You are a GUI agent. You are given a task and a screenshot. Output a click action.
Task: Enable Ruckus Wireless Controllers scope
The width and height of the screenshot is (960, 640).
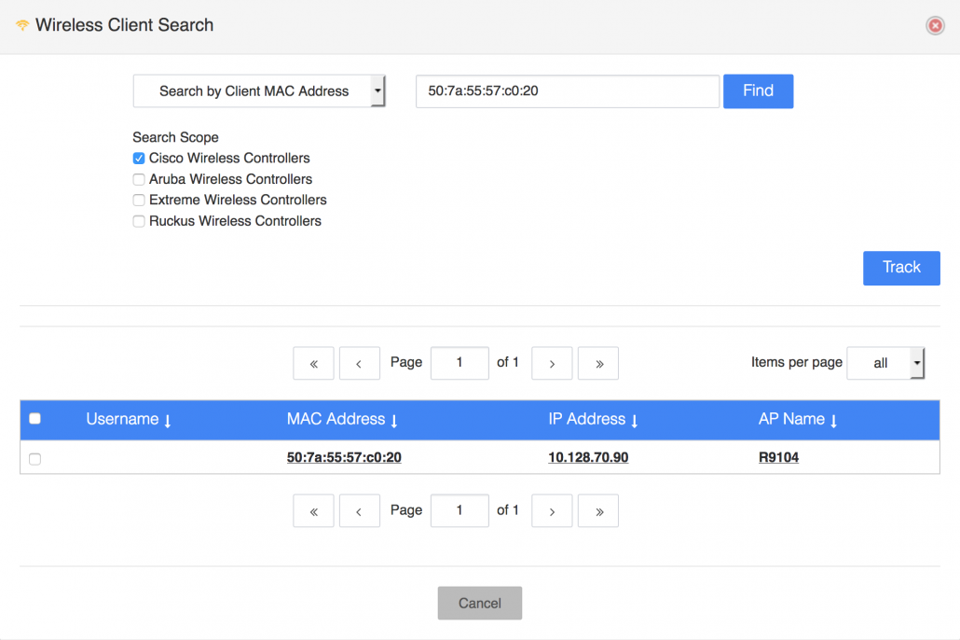click(x=138, y=221)
